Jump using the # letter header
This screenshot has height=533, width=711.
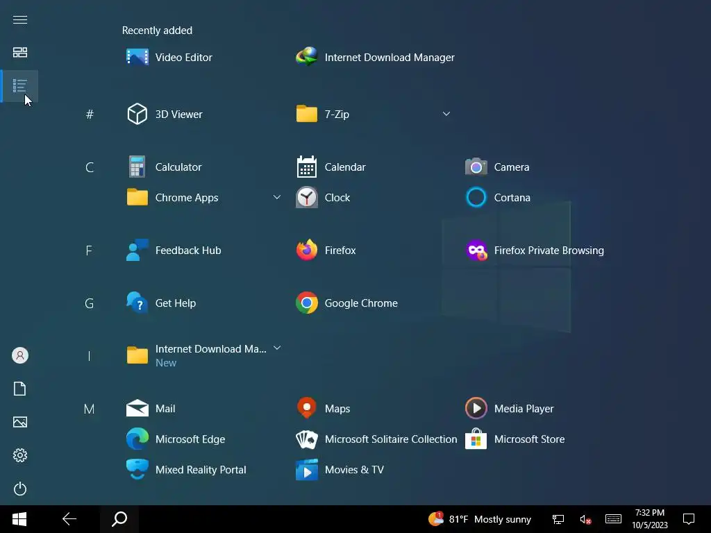(90, 115)
